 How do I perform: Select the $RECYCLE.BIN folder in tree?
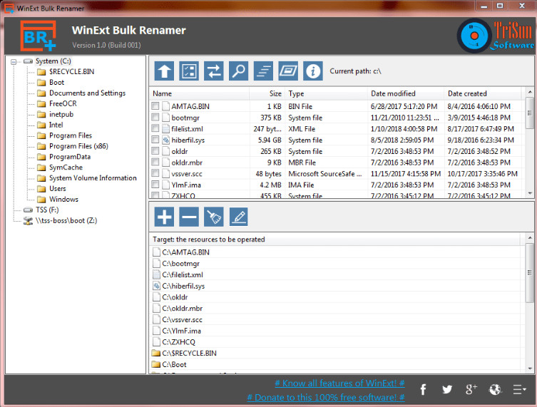coord(71,72)
